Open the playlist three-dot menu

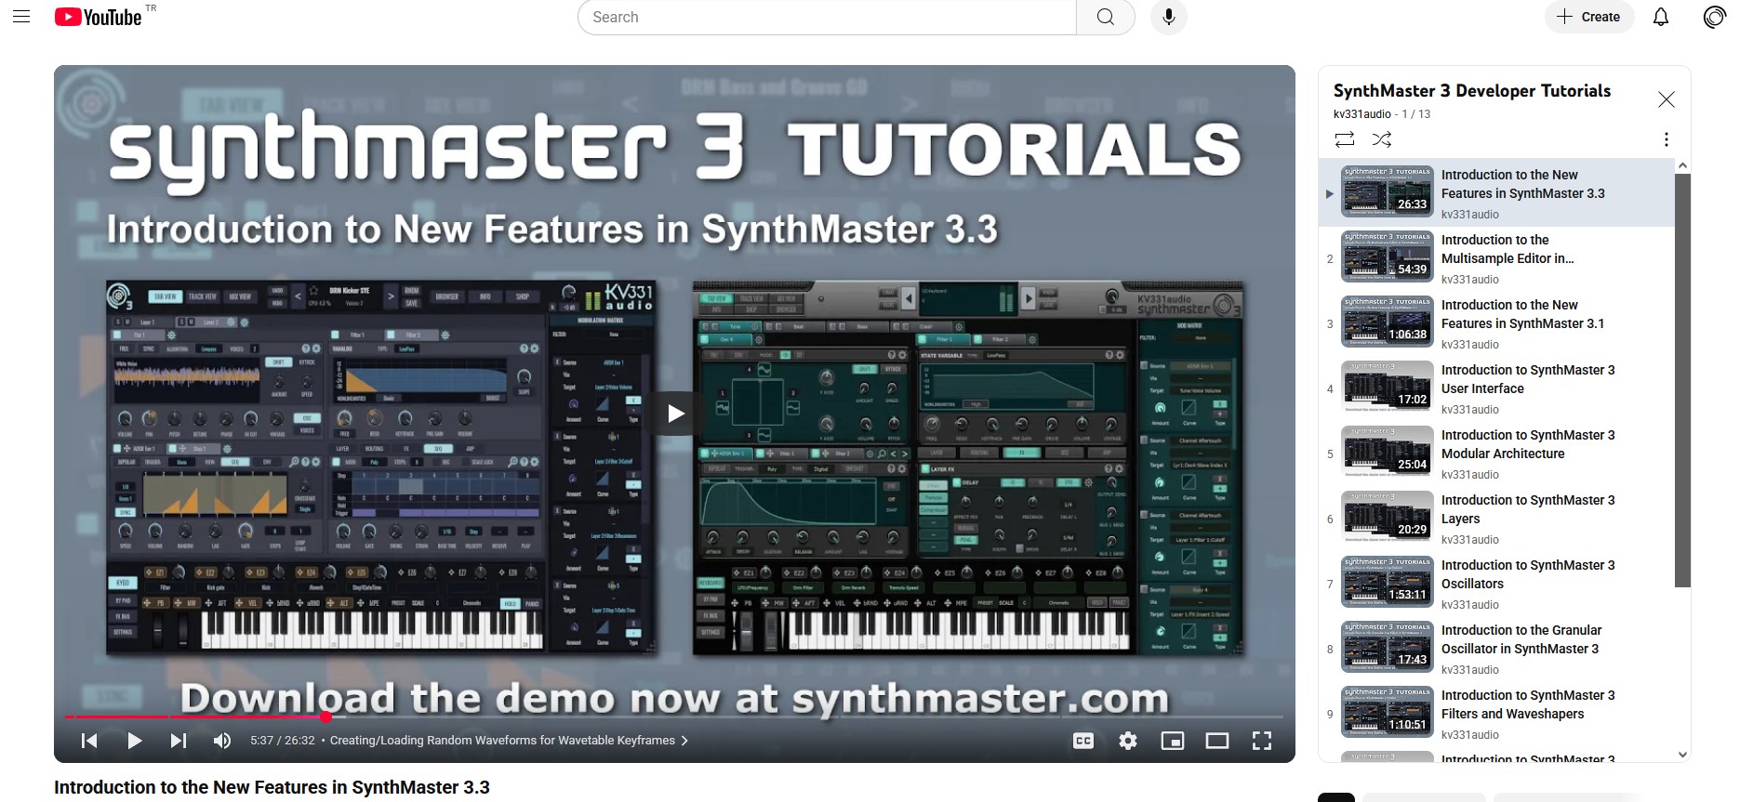coord(1667,139)
